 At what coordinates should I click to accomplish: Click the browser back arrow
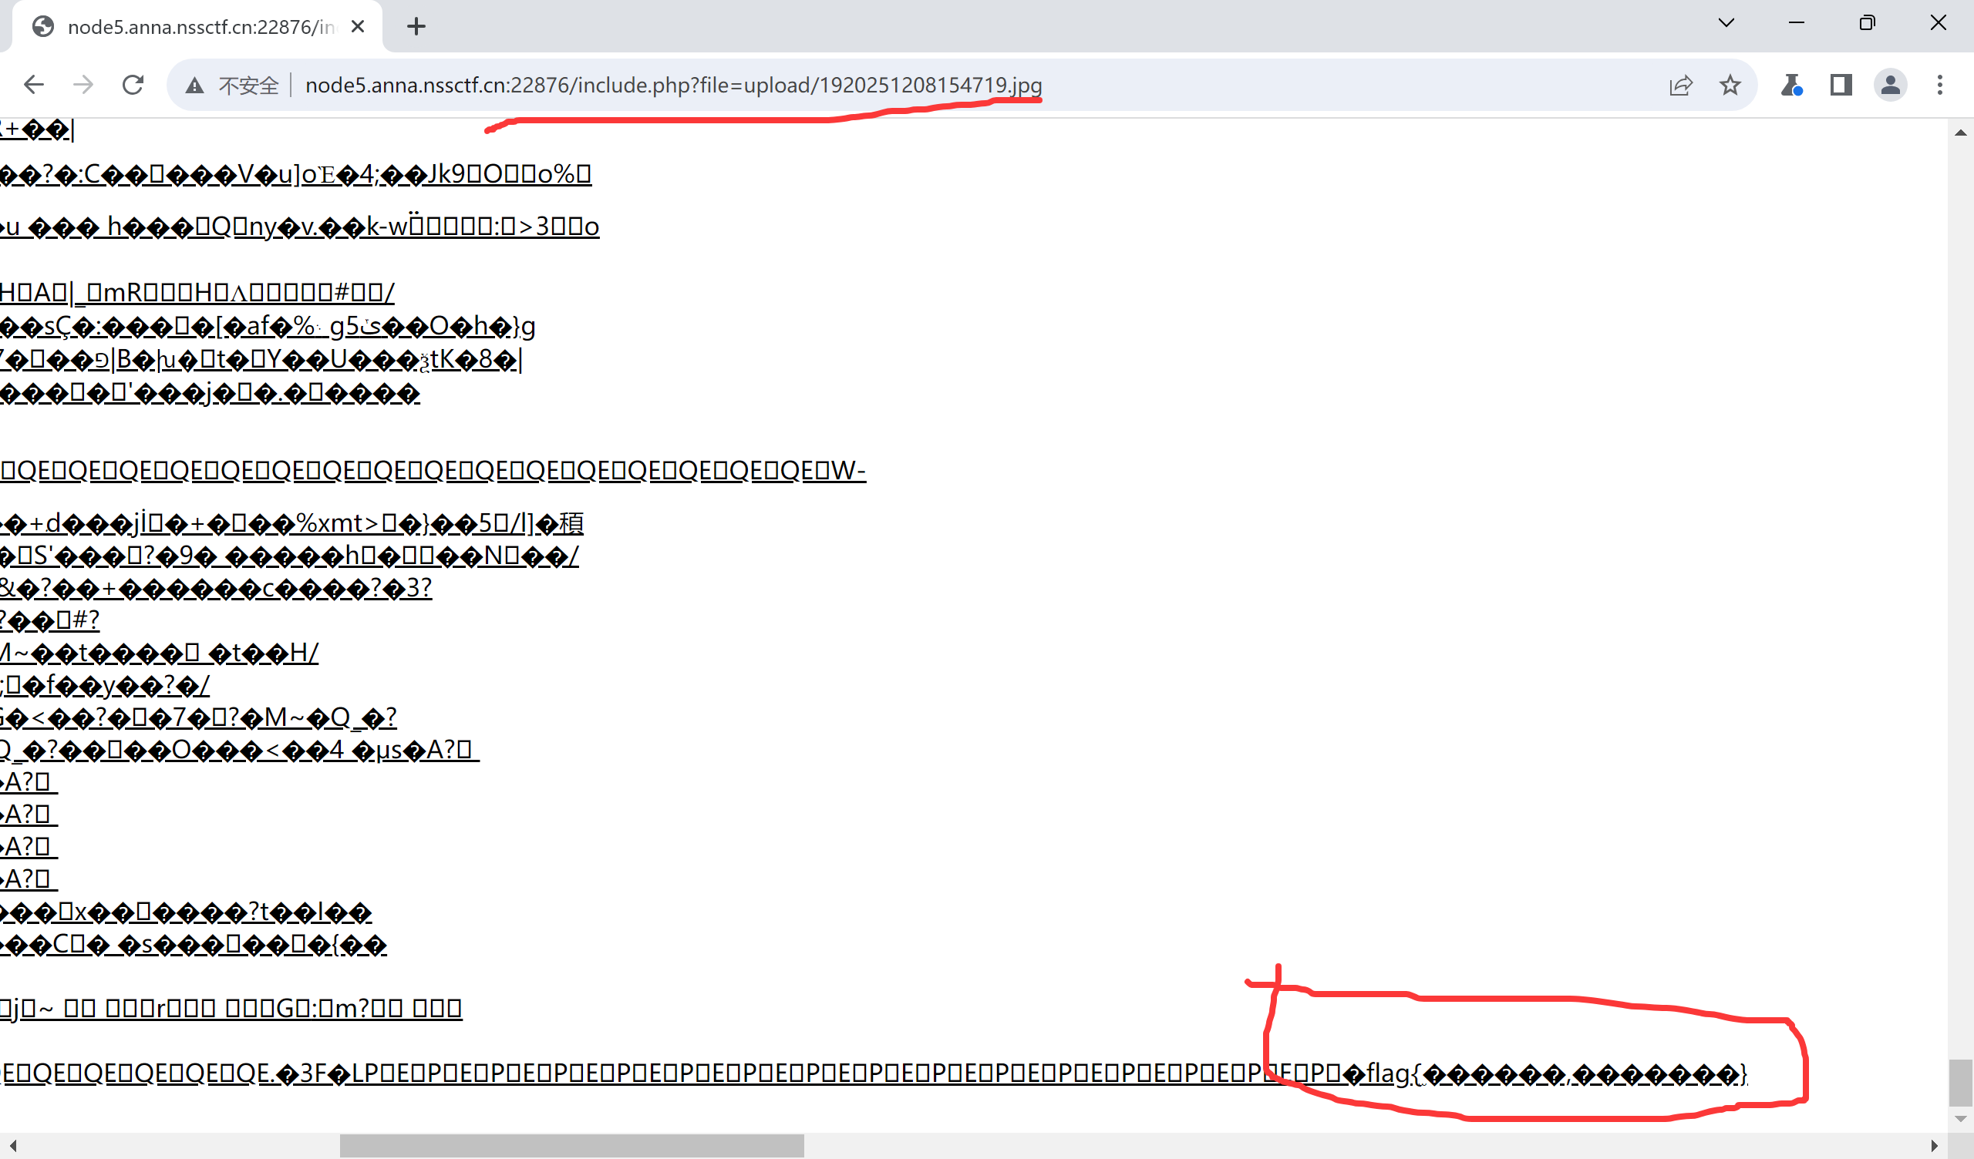pyautogui.click(x=34, y=85)
